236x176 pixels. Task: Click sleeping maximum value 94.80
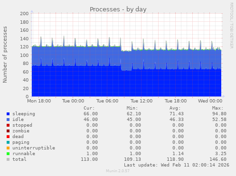pyautogui.click(x=219, y=114)
